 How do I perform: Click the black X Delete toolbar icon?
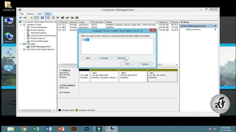pos(58,18)
